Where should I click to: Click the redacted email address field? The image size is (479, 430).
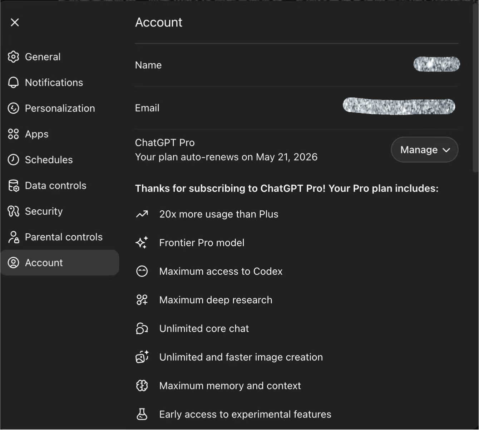coord(399,107)
